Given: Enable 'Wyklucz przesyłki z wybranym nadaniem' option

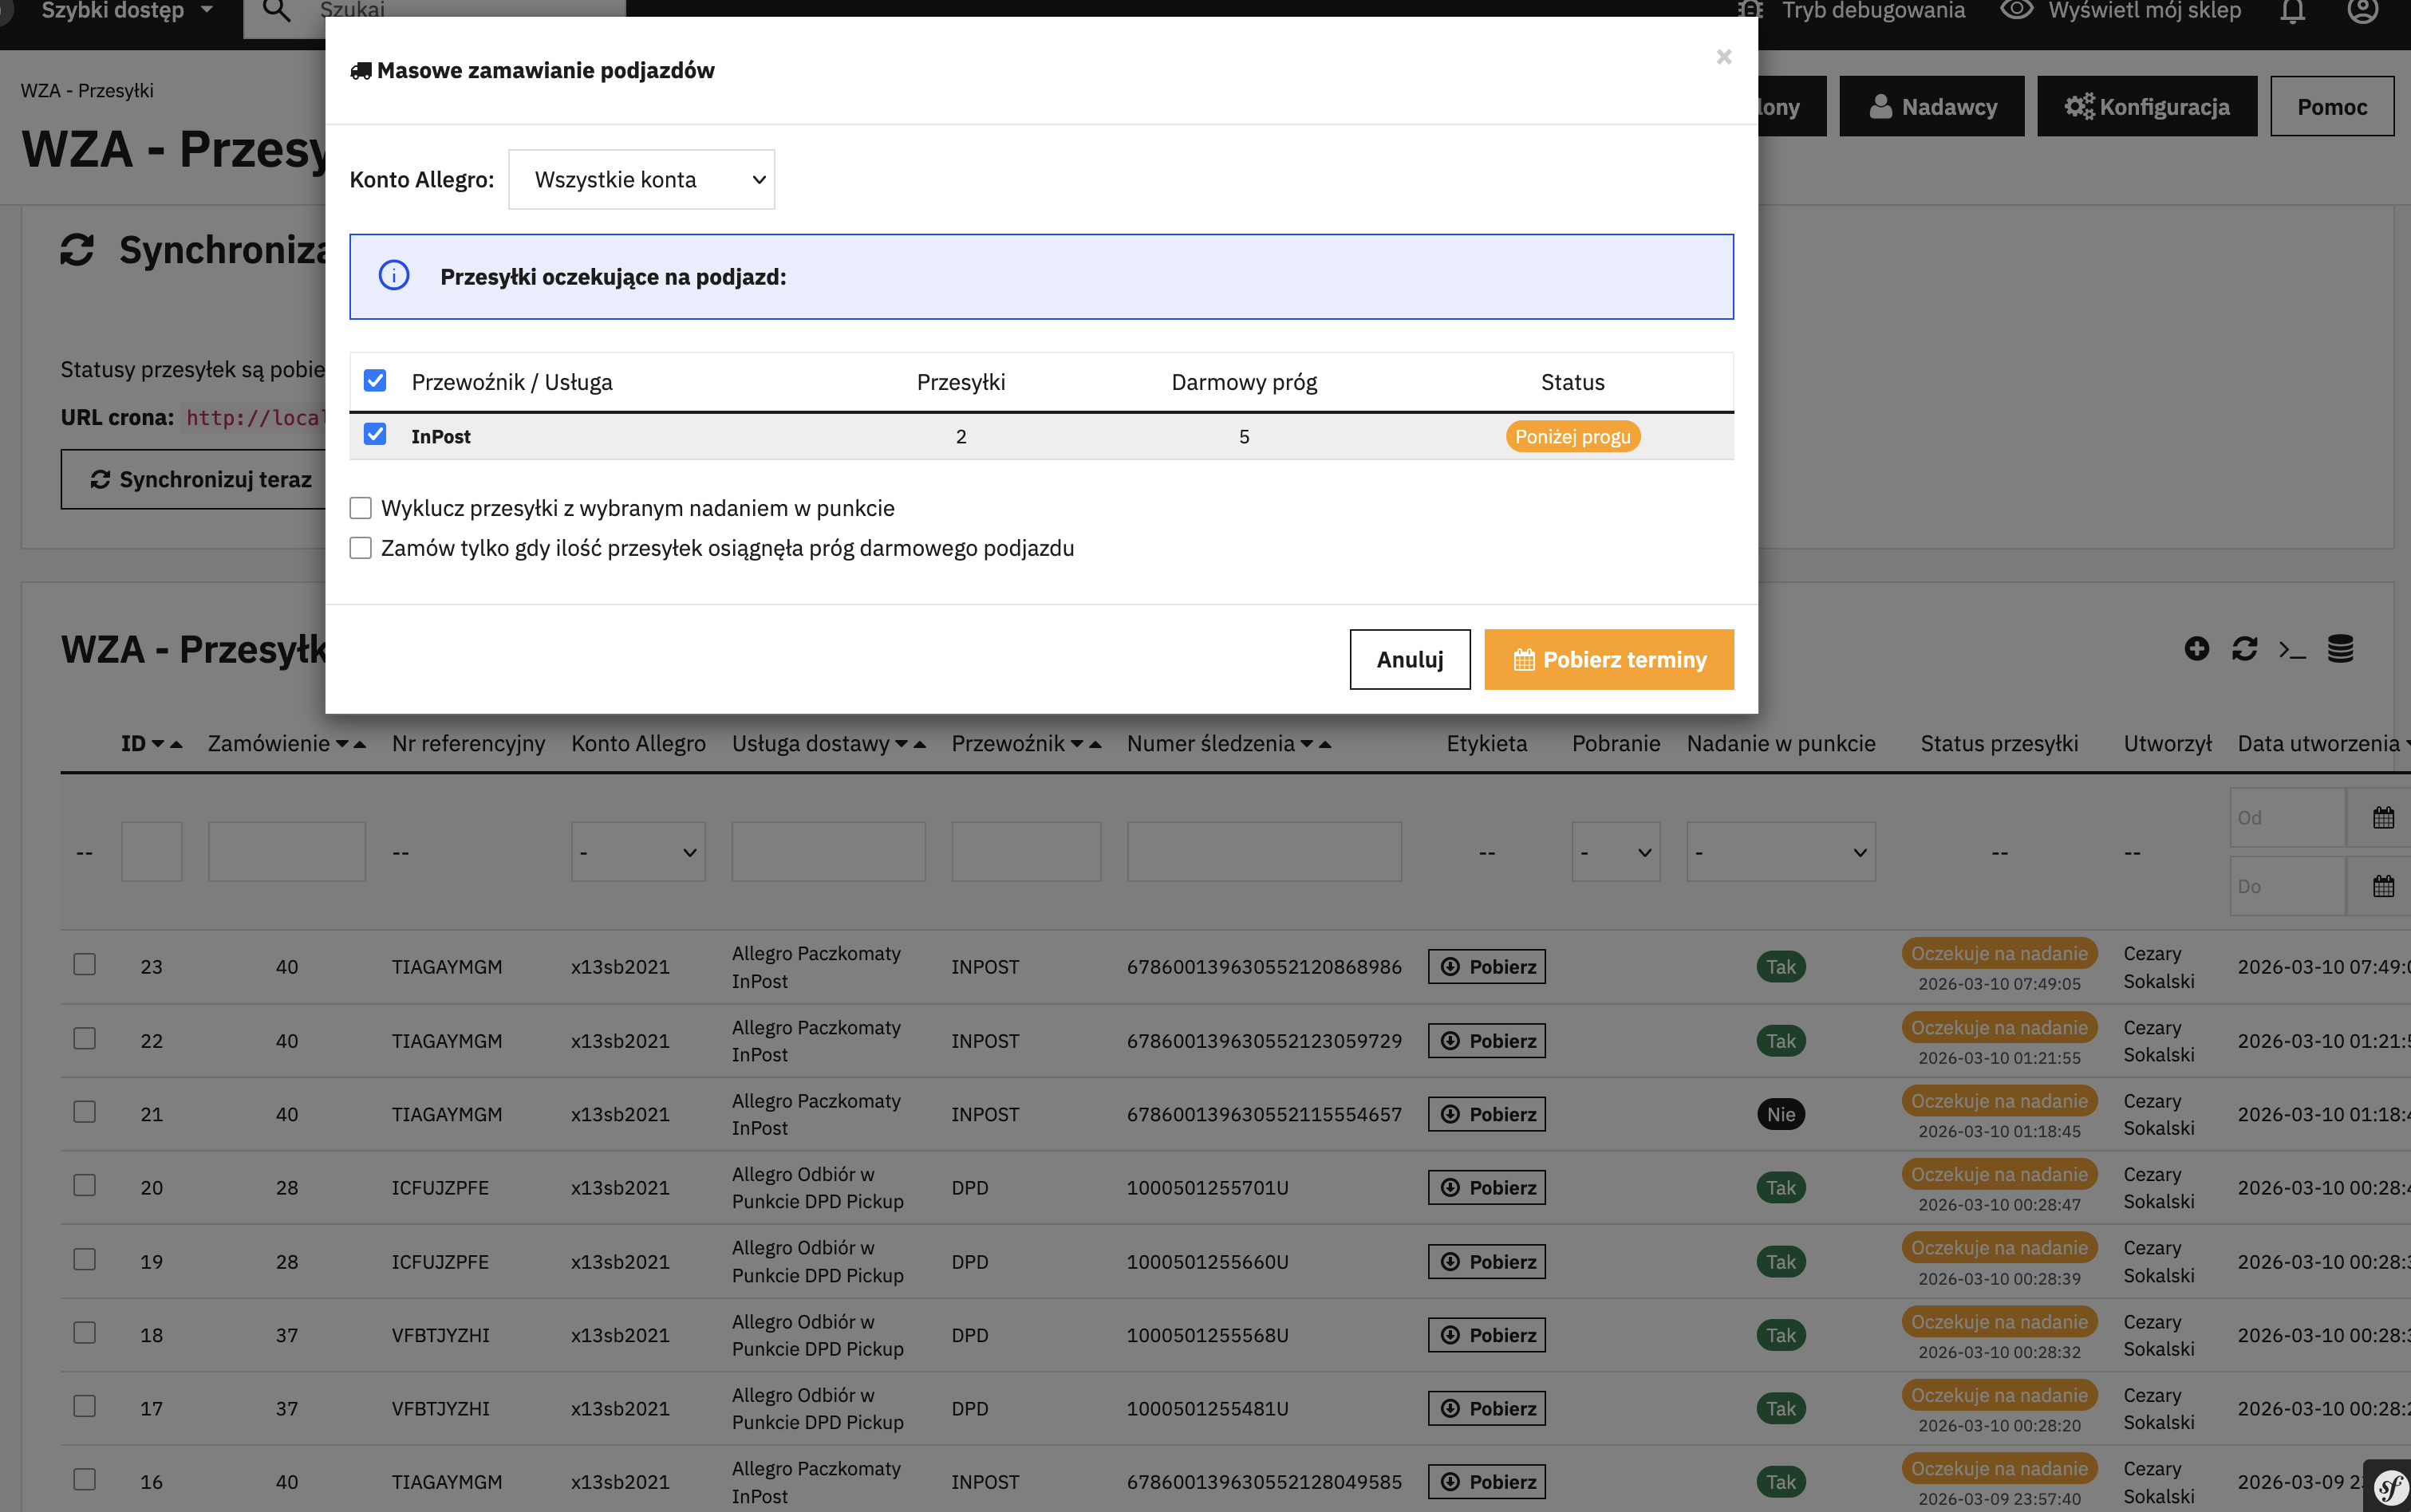Looking at the screenshot, I should [361, 508].
